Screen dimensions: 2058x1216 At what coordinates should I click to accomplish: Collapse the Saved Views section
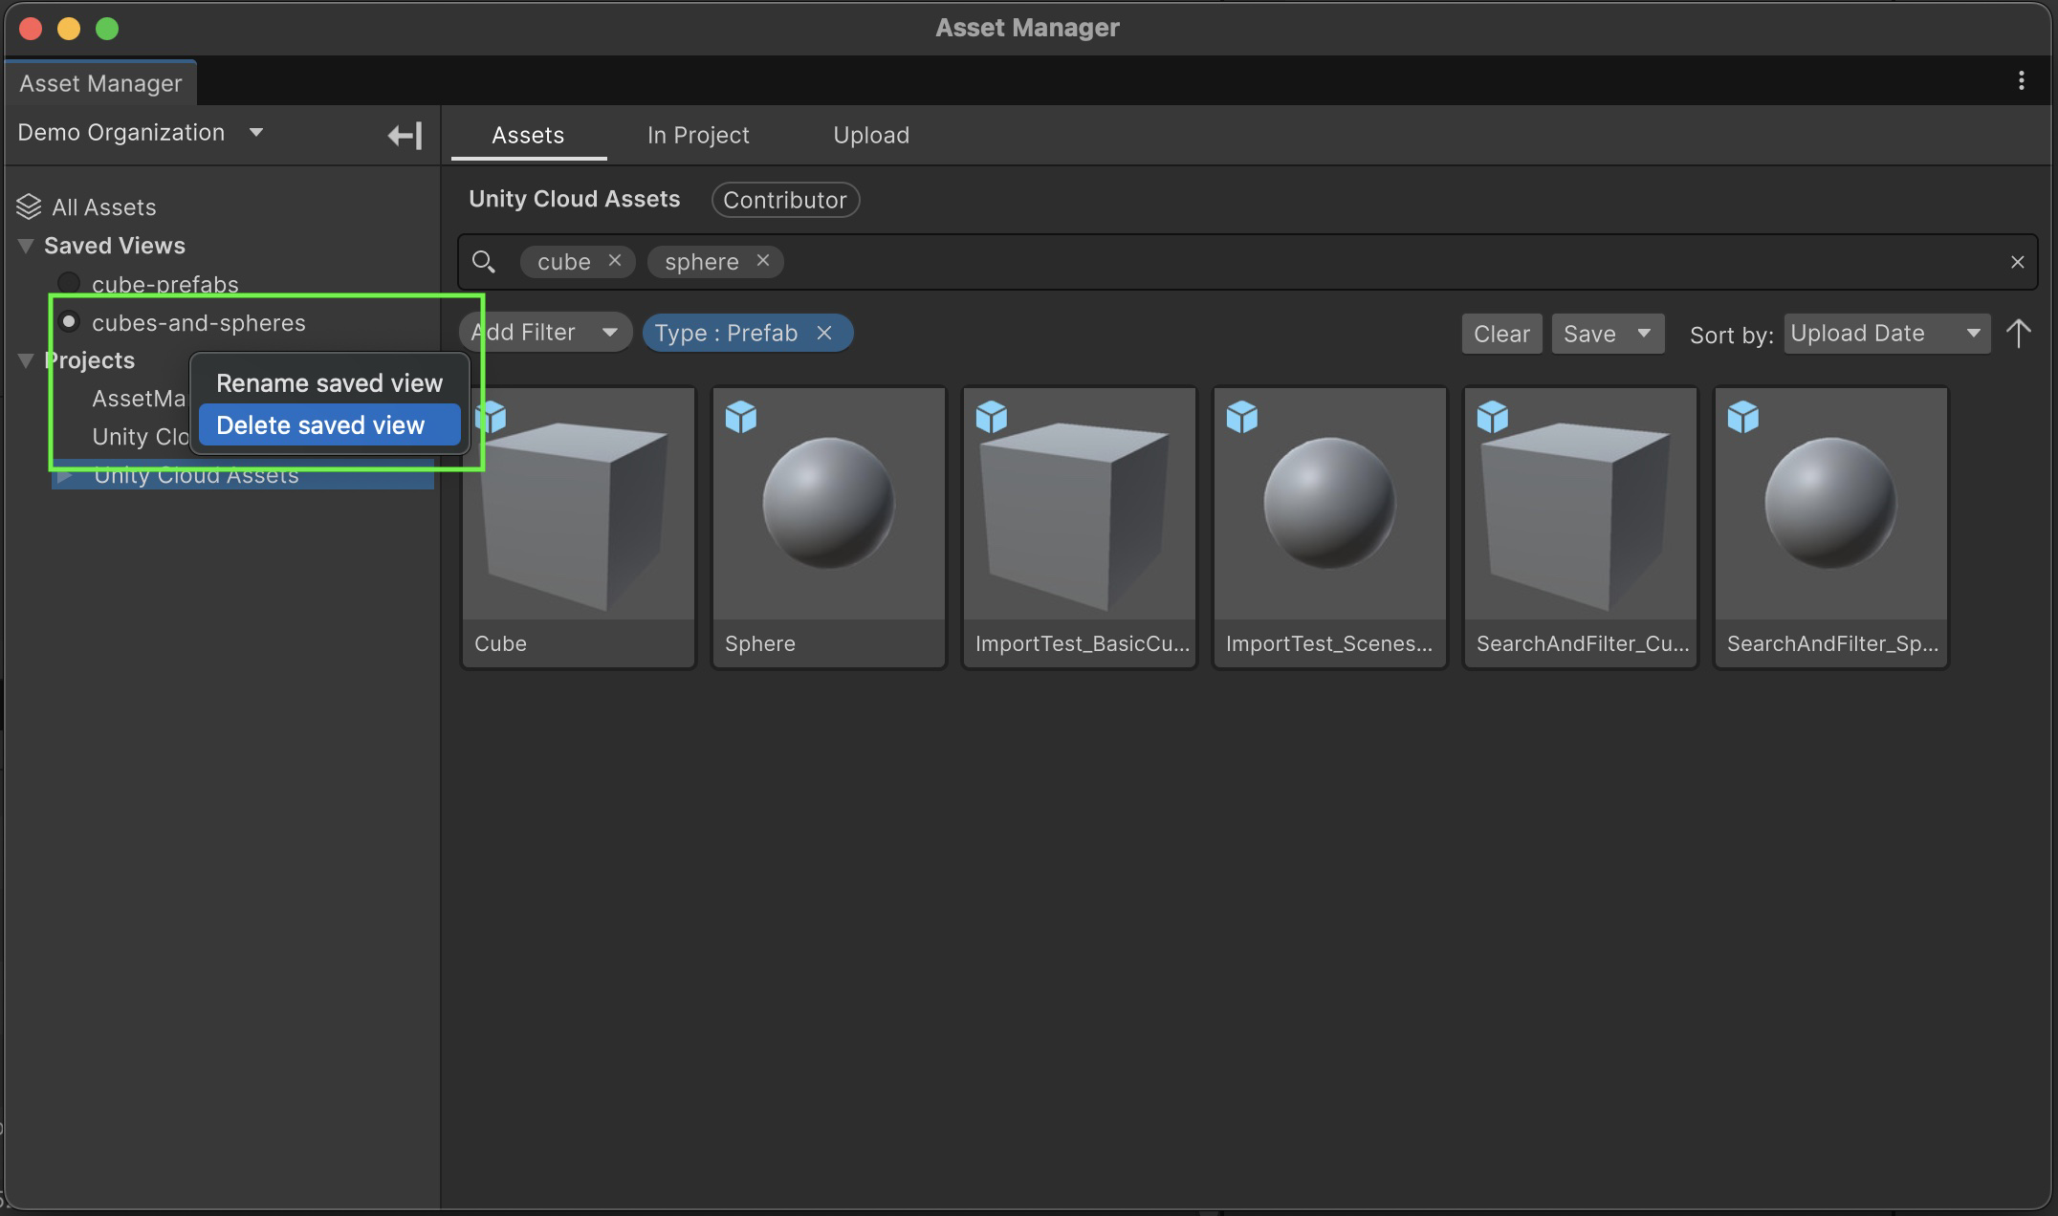pyautogui.click(x=26, y=246)
